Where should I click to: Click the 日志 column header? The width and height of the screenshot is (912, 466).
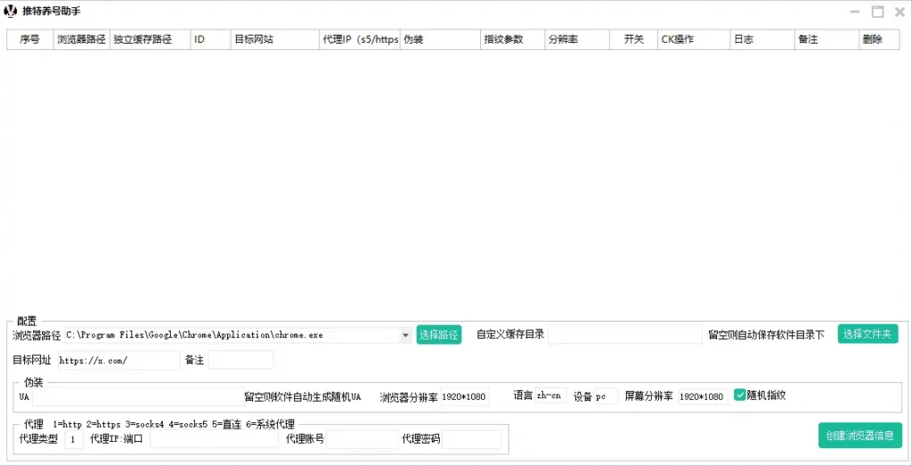click(762, 39)
